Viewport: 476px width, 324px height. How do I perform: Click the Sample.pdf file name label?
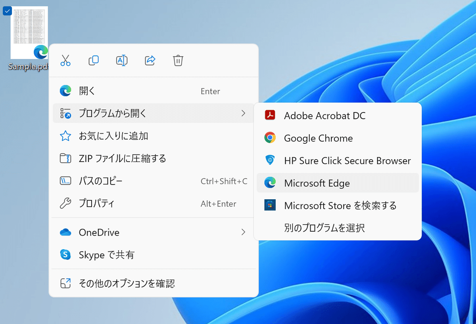[28, 67]
